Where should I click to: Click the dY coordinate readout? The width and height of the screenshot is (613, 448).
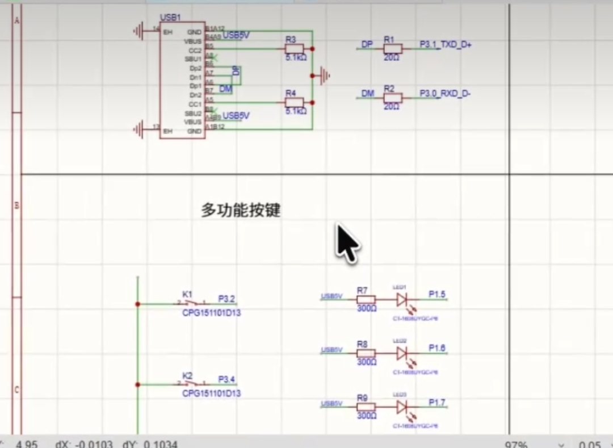pos(150,445)
